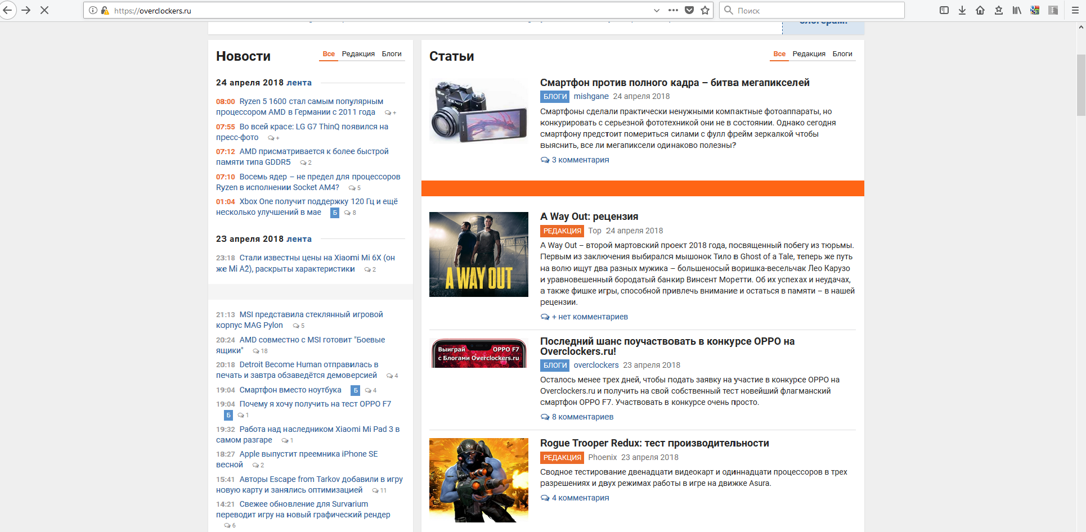This screenshot has height=532, width=1086.
Task: Click РЕДАКЦИЯ badge on A Way Out article
Action: (562, 231)
